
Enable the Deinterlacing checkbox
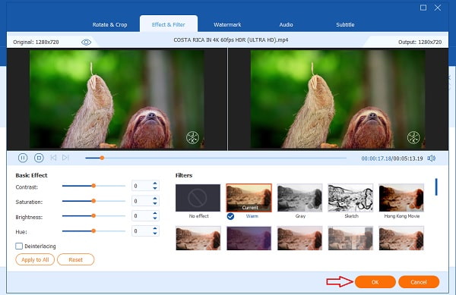pyautogui.click(x=19, y=246)
